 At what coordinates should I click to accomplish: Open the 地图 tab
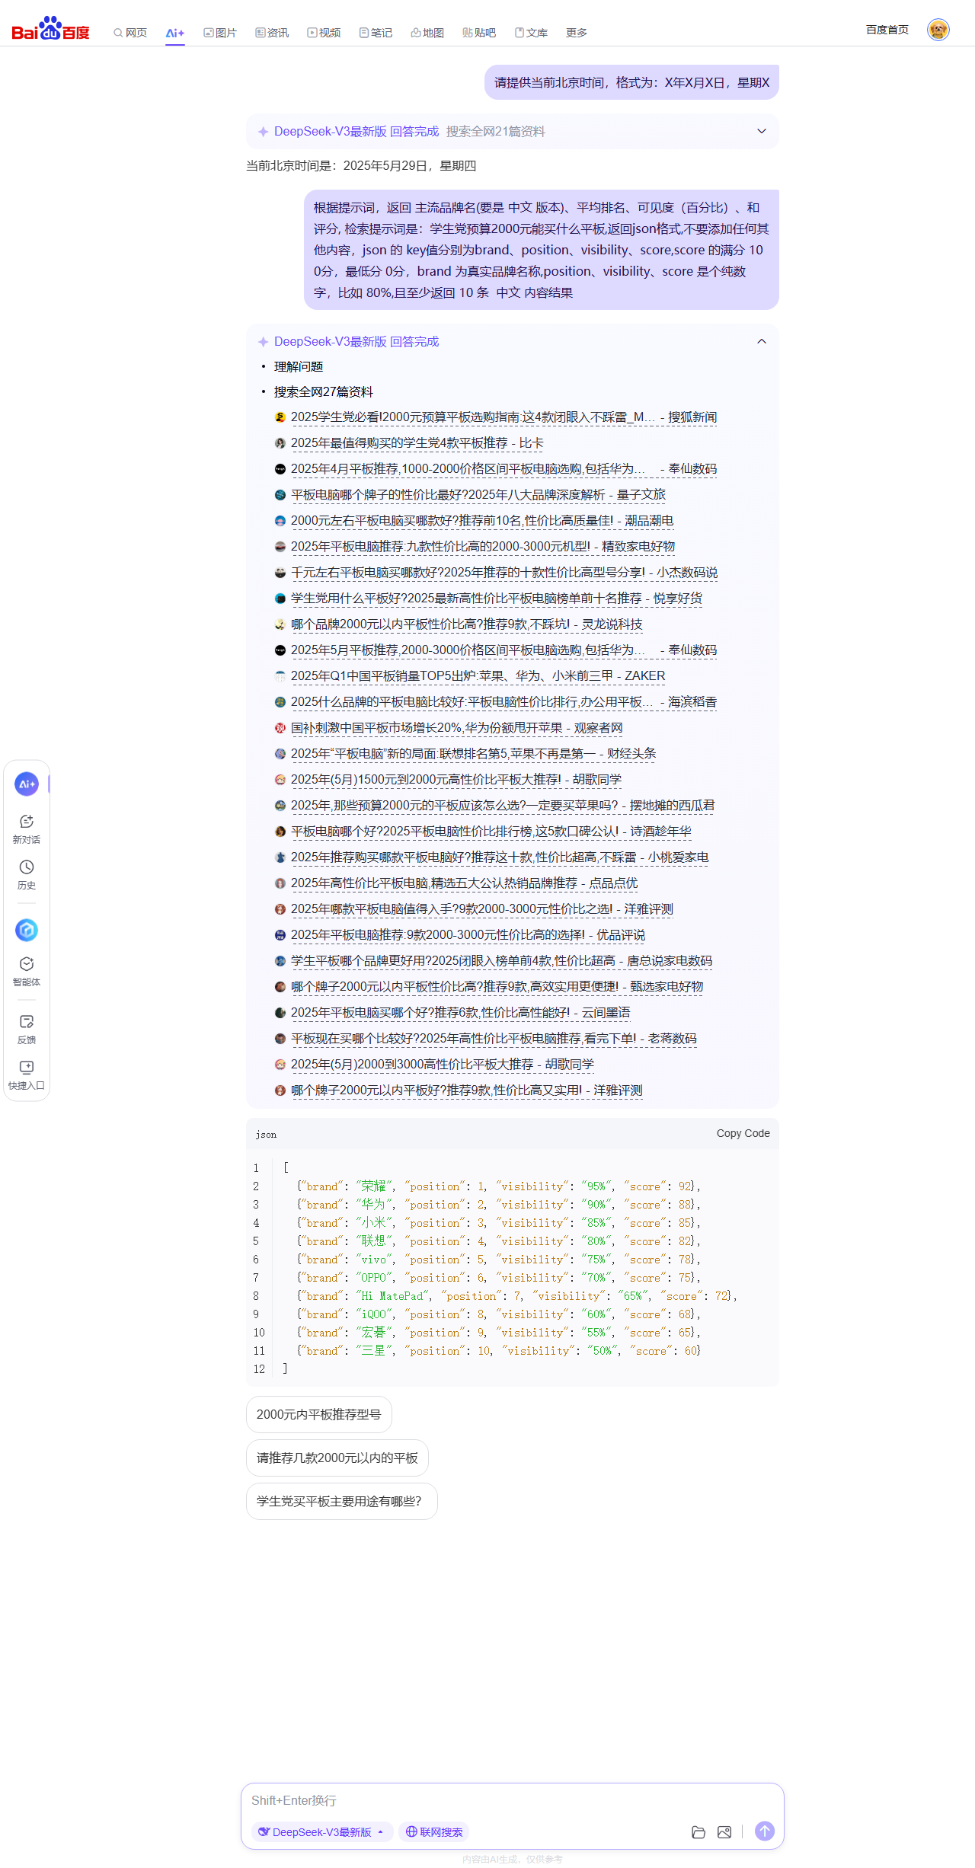click(x=427, y=33)
